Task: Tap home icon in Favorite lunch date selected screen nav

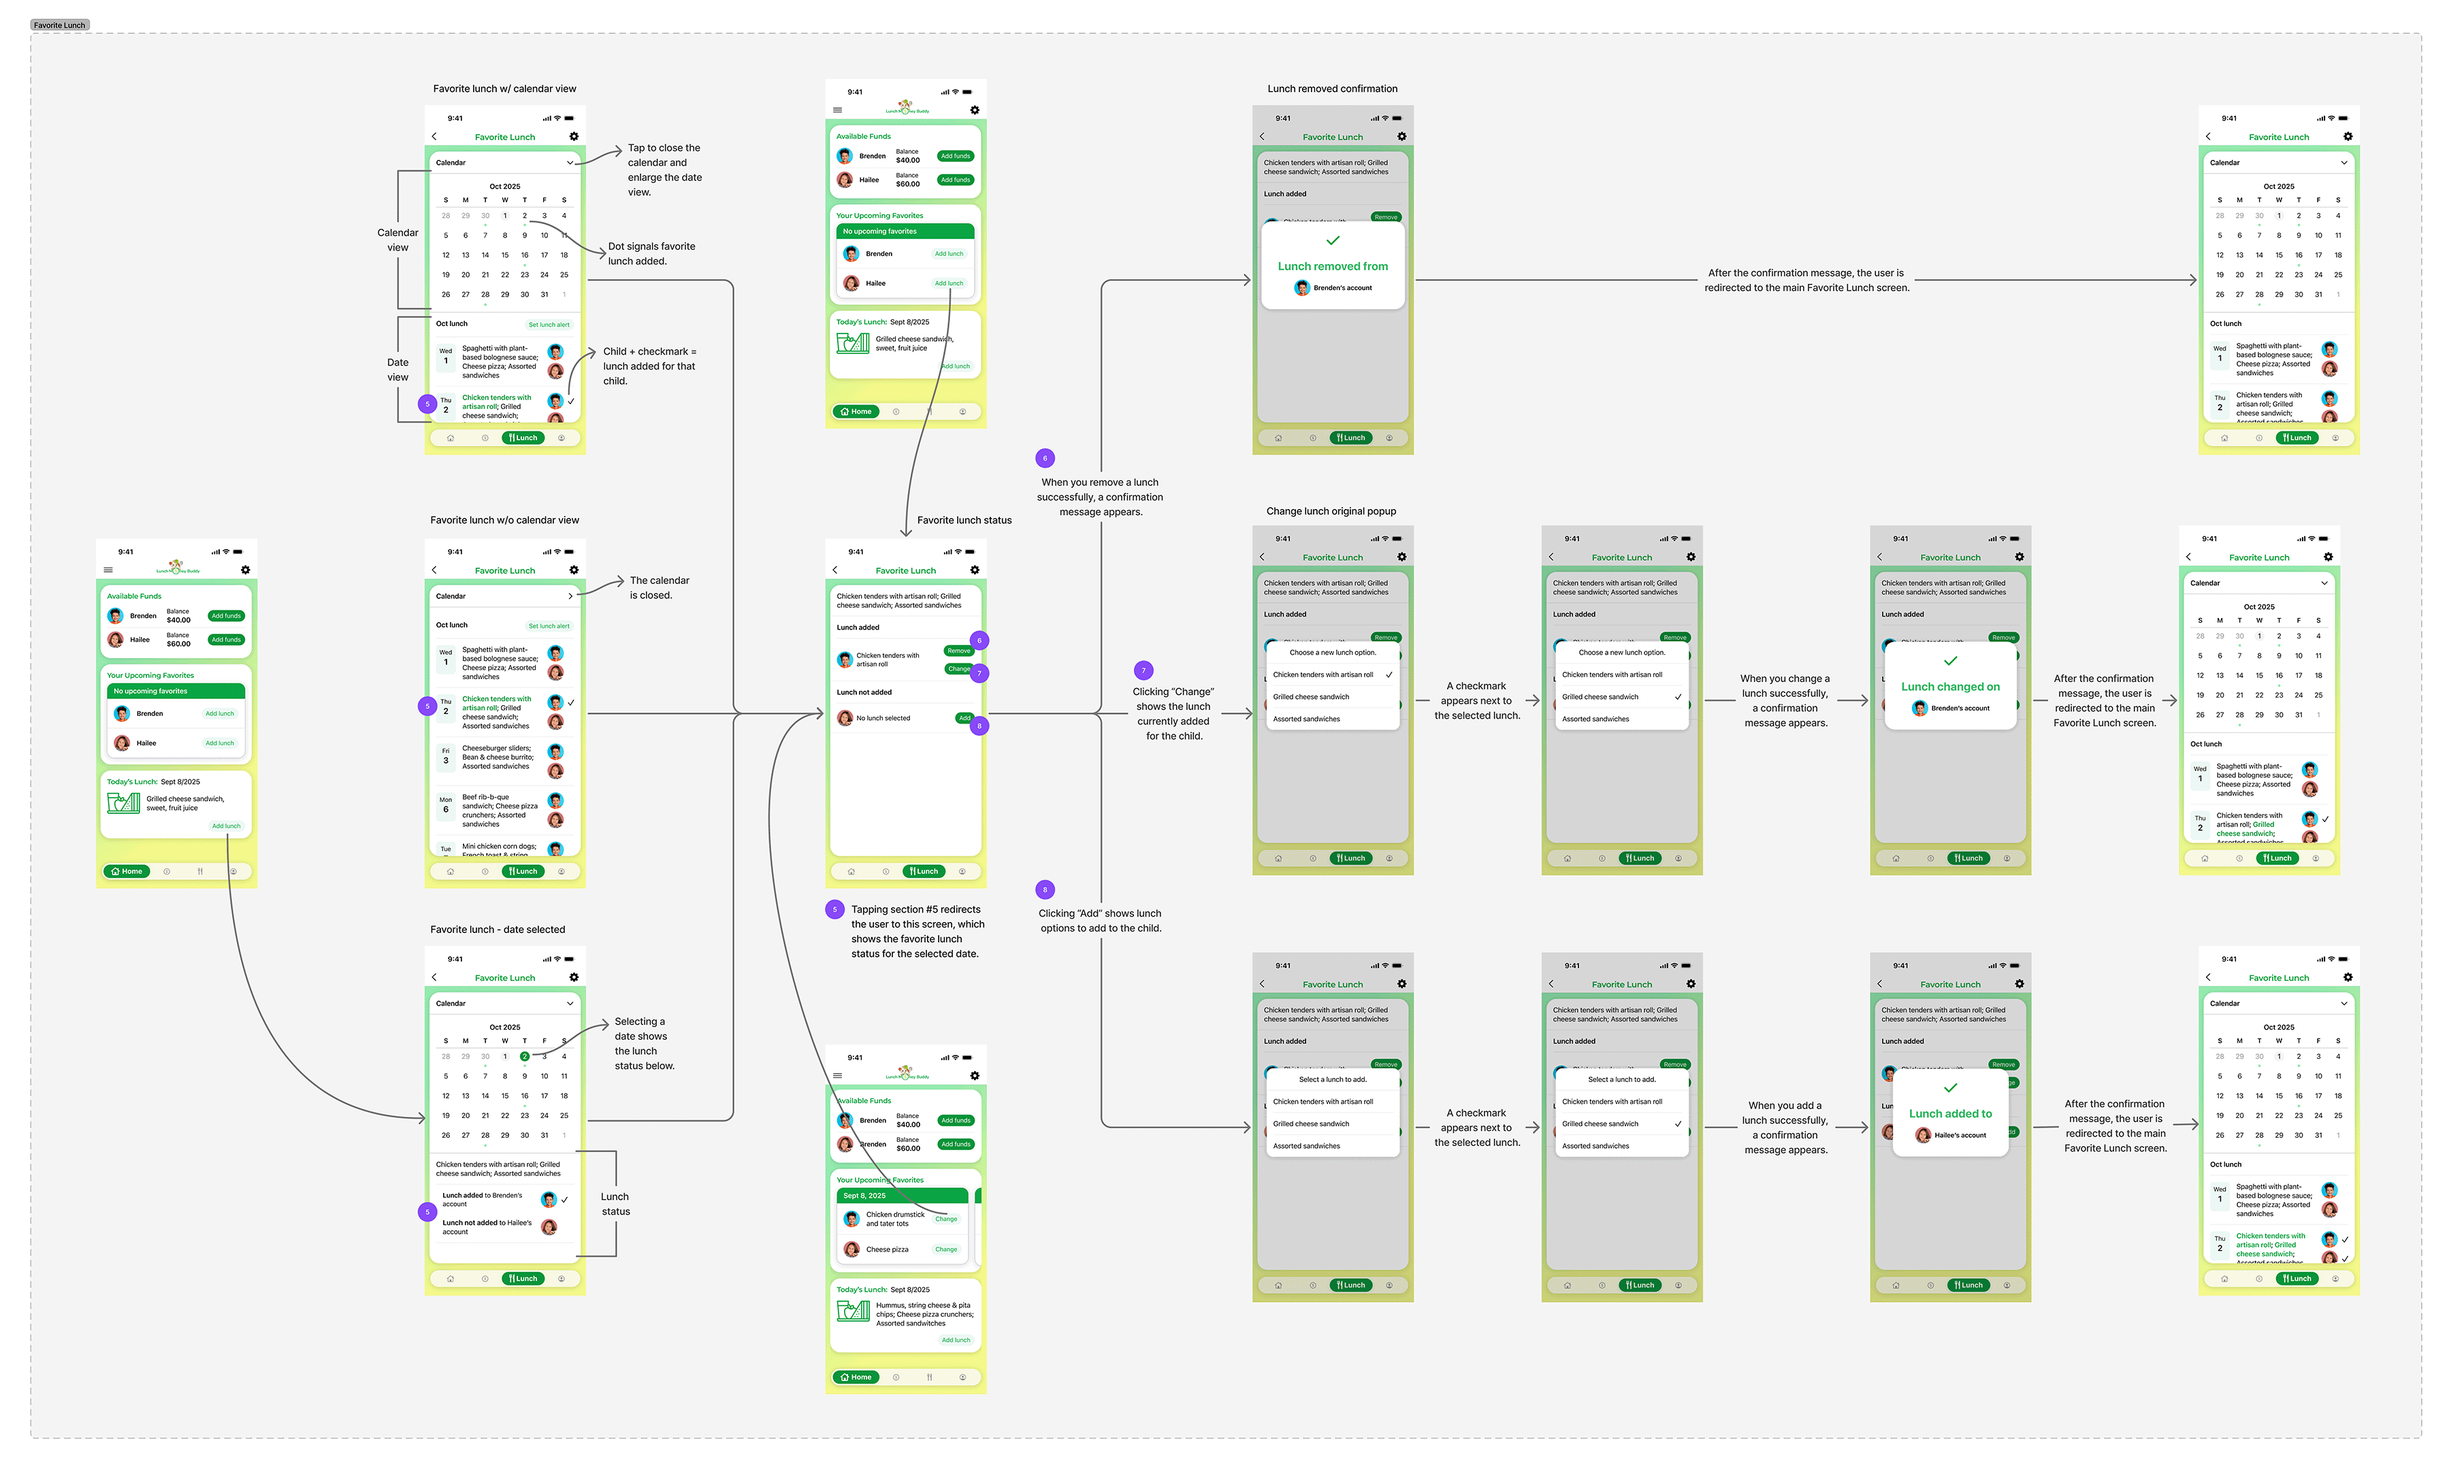Action: [x=450, y=1278]
